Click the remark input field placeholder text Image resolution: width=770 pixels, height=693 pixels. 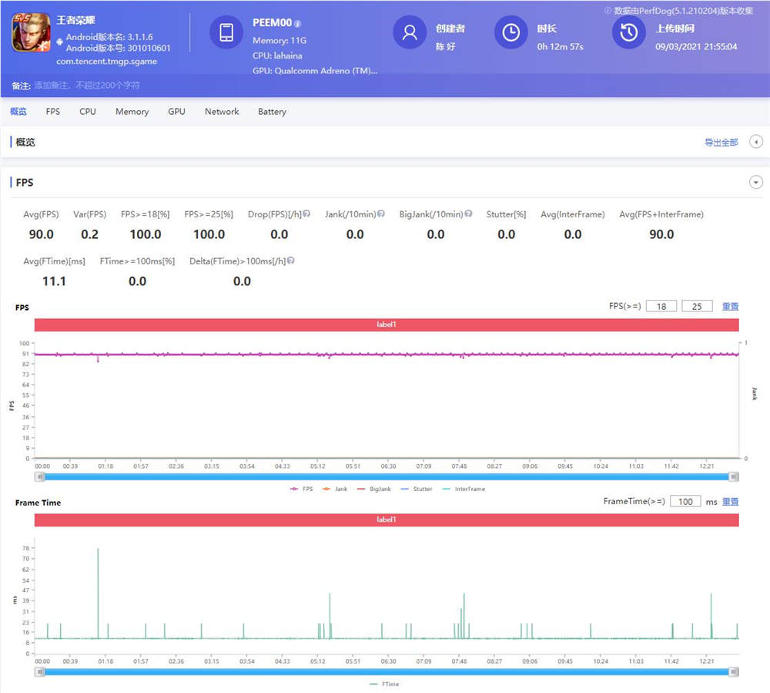(87, 86)
